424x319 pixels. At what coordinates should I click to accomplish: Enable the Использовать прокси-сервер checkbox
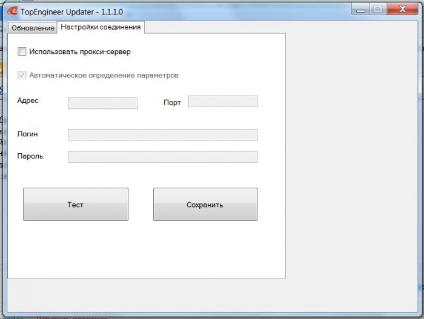click(22, 51)
